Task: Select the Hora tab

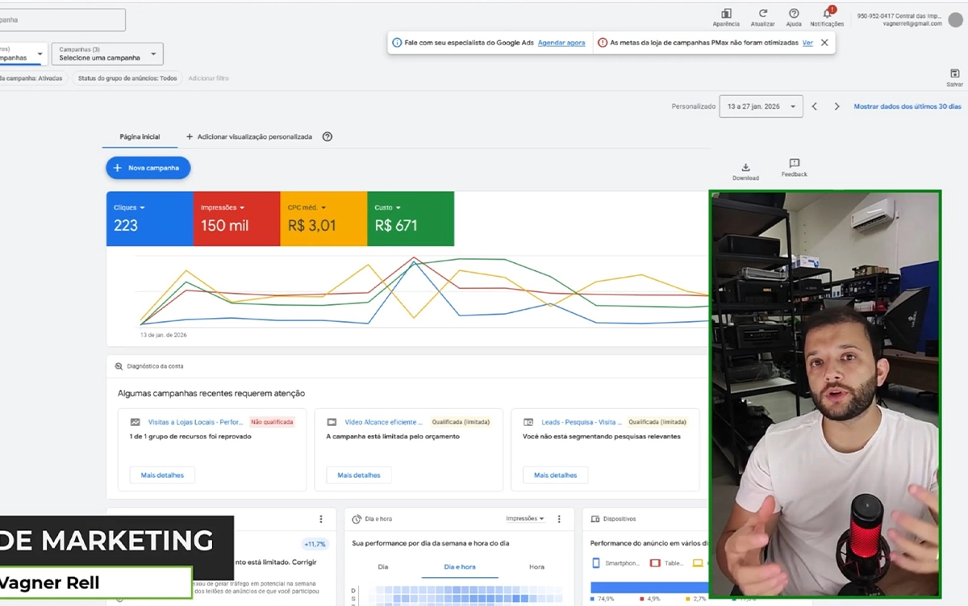Action: pyautogui.click(x=536, y=567)
